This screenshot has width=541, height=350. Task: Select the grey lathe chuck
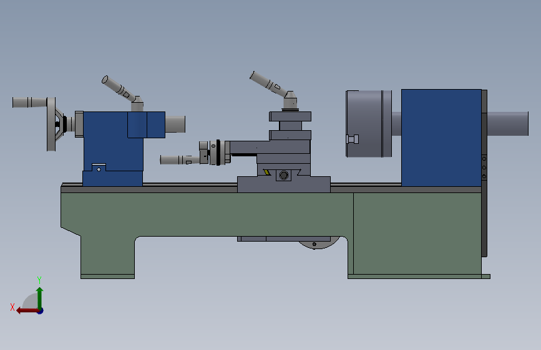point(369,124)
